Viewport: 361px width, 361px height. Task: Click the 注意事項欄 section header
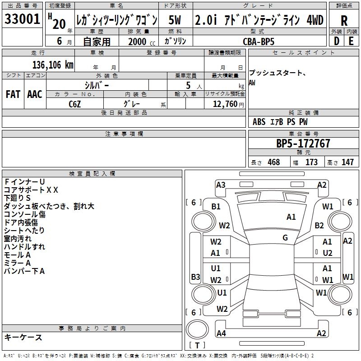click(124, 134)
